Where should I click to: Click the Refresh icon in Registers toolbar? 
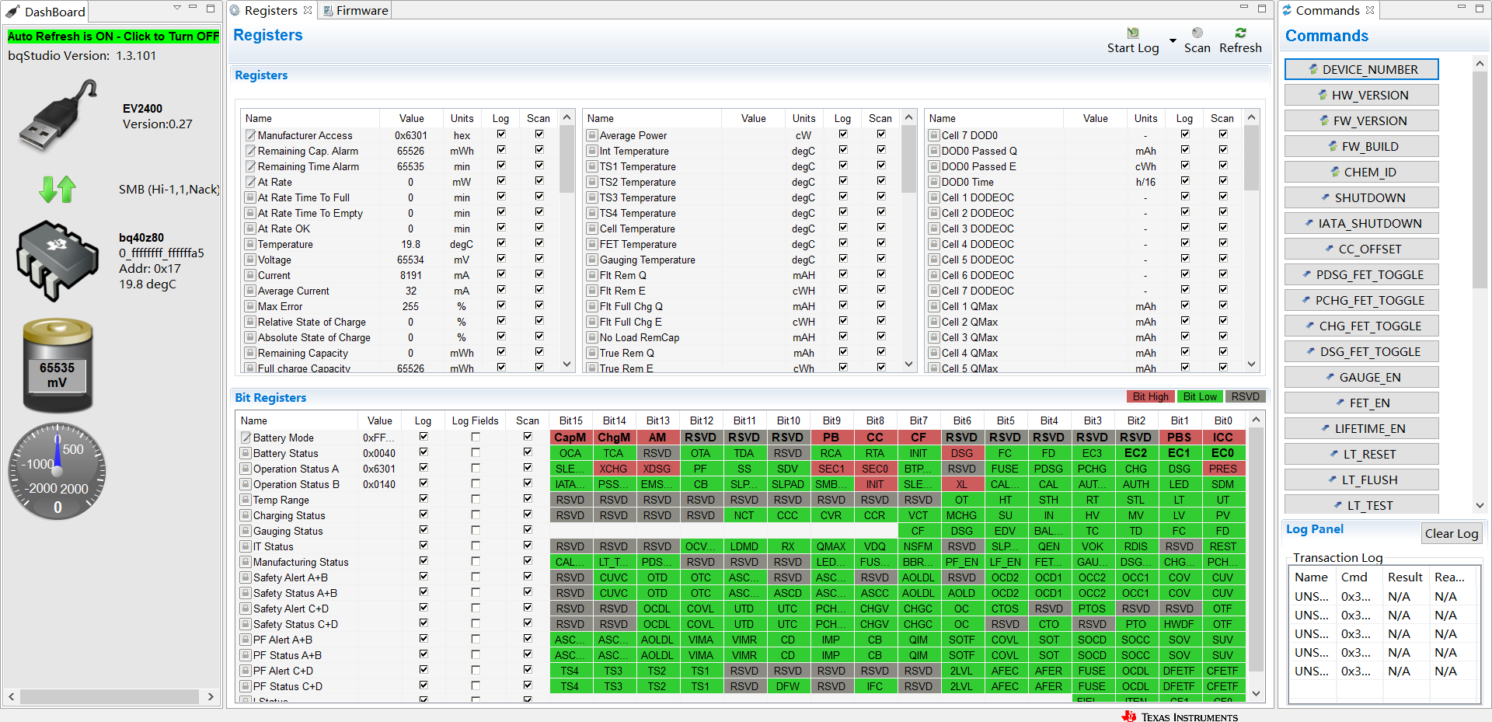(1240, 33)
